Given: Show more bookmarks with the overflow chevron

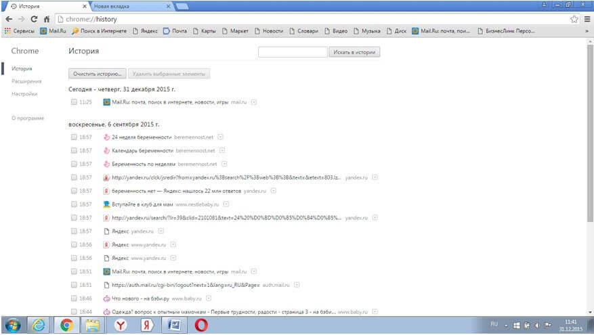Looking at the screenshot, I should click(586, 30).
